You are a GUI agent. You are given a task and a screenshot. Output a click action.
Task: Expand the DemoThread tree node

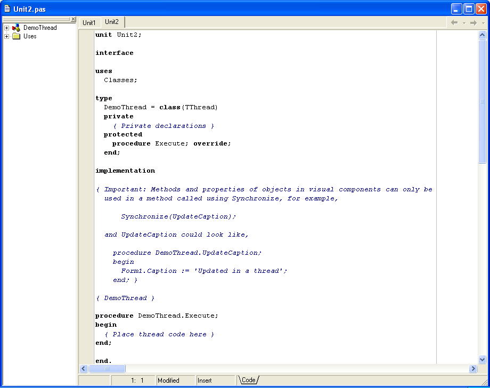click(6, 28)
